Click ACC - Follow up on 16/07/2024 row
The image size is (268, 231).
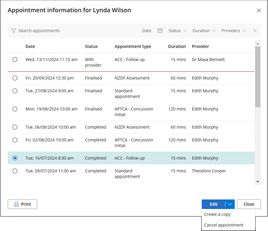(130, 158)
